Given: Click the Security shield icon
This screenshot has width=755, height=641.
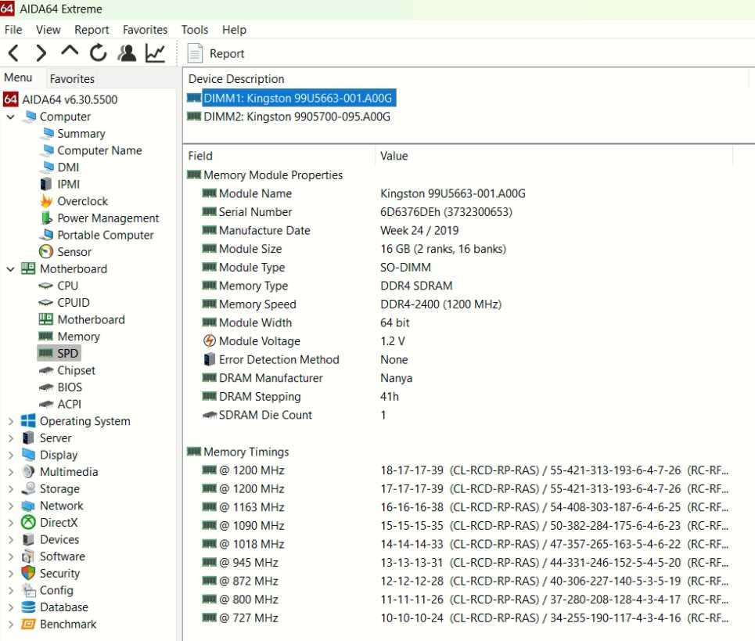Looking at the screenshot, I should pyautogui.click(x=28, y=573).
